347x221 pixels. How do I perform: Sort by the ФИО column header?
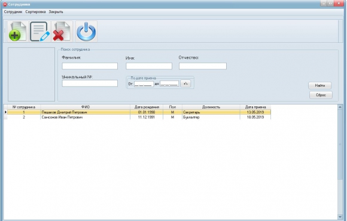[x=86, y=107]
